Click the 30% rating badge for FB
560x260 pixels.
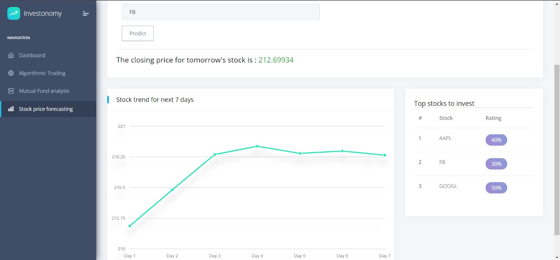coord(496,164)
